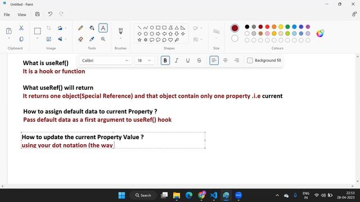Click the Paste clipboard icon

click(9, 31)
